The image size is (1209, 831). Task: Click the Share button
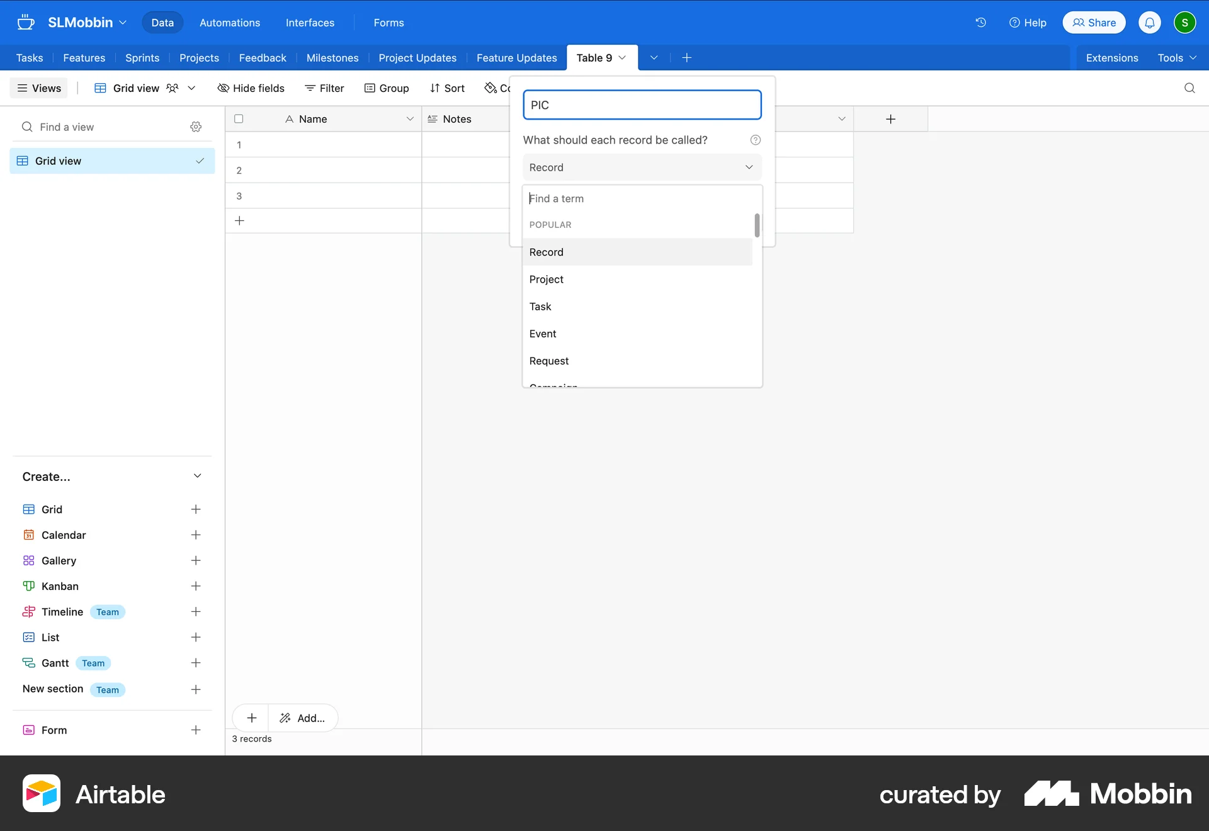[1094, 22]
